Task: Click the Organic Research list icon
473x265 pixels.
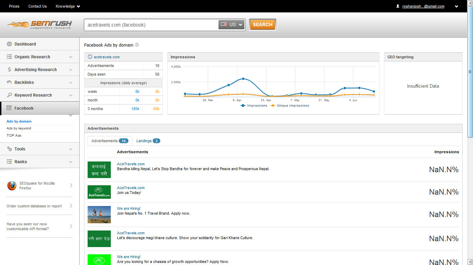Action: 9,57
